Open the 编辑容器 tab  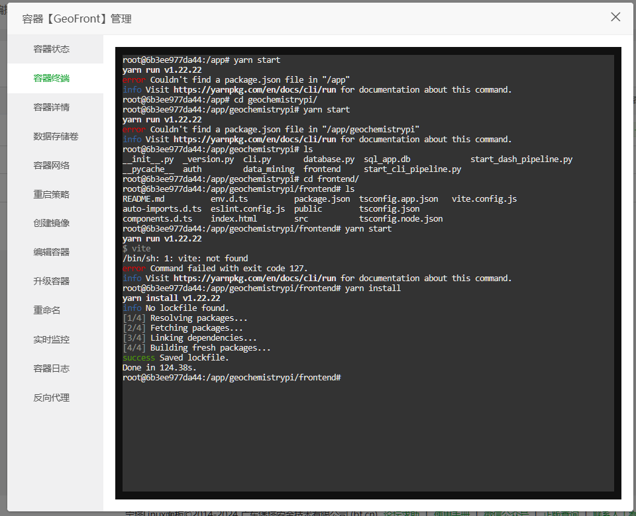coord(55,252)
